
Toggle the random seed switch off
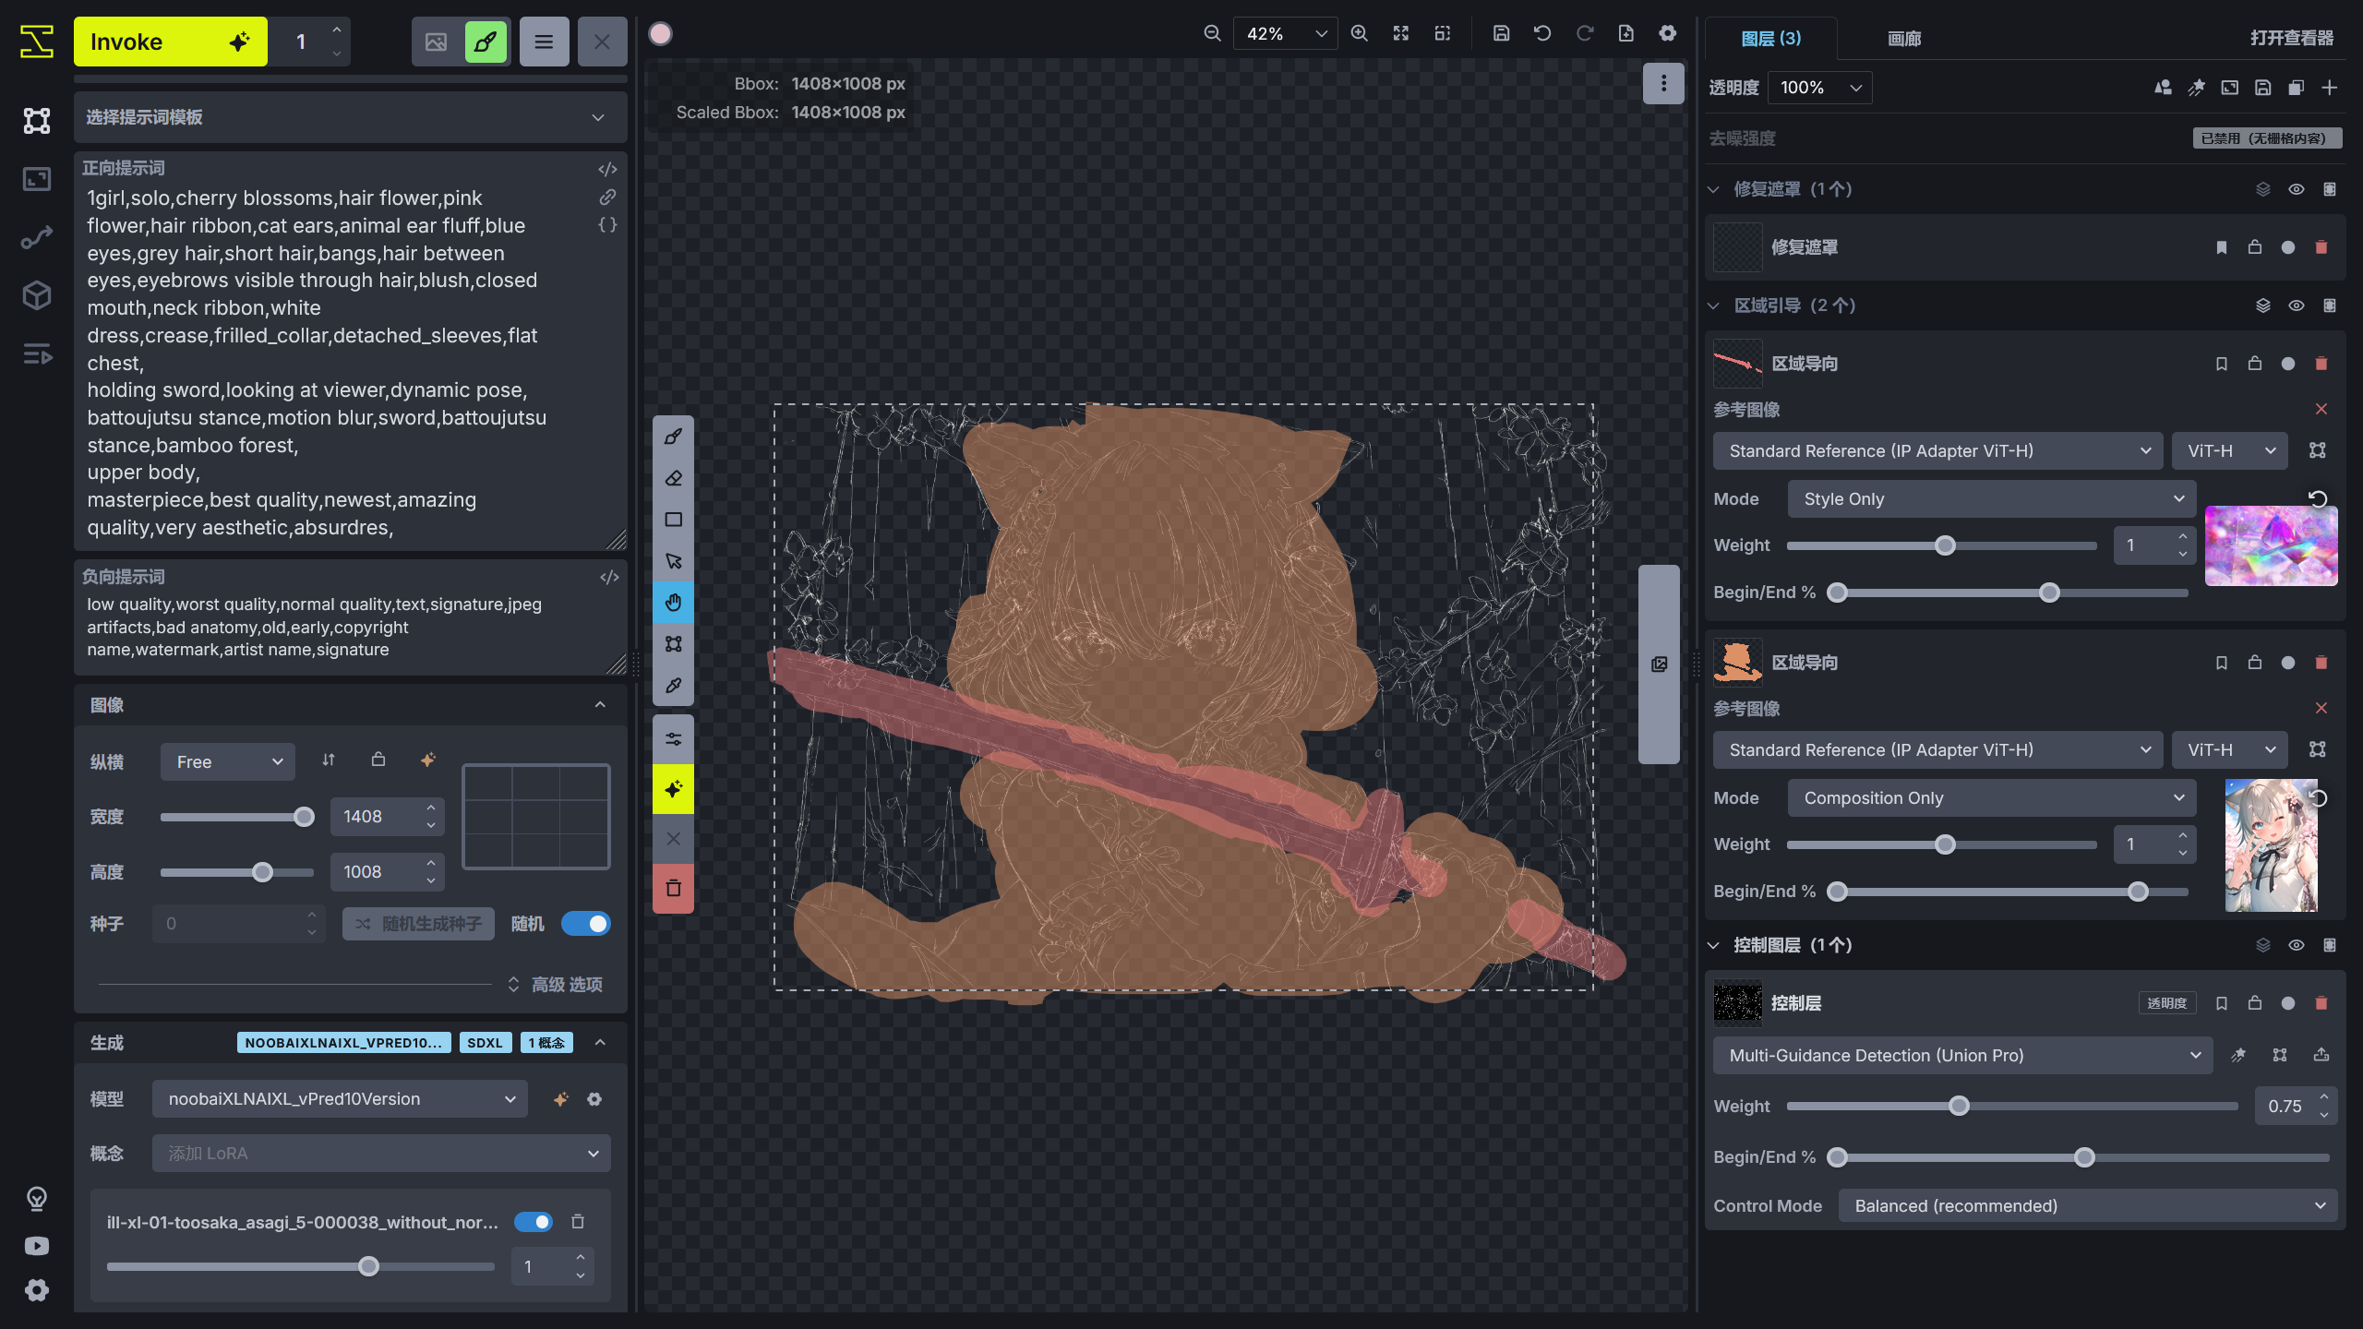(586, 924)
